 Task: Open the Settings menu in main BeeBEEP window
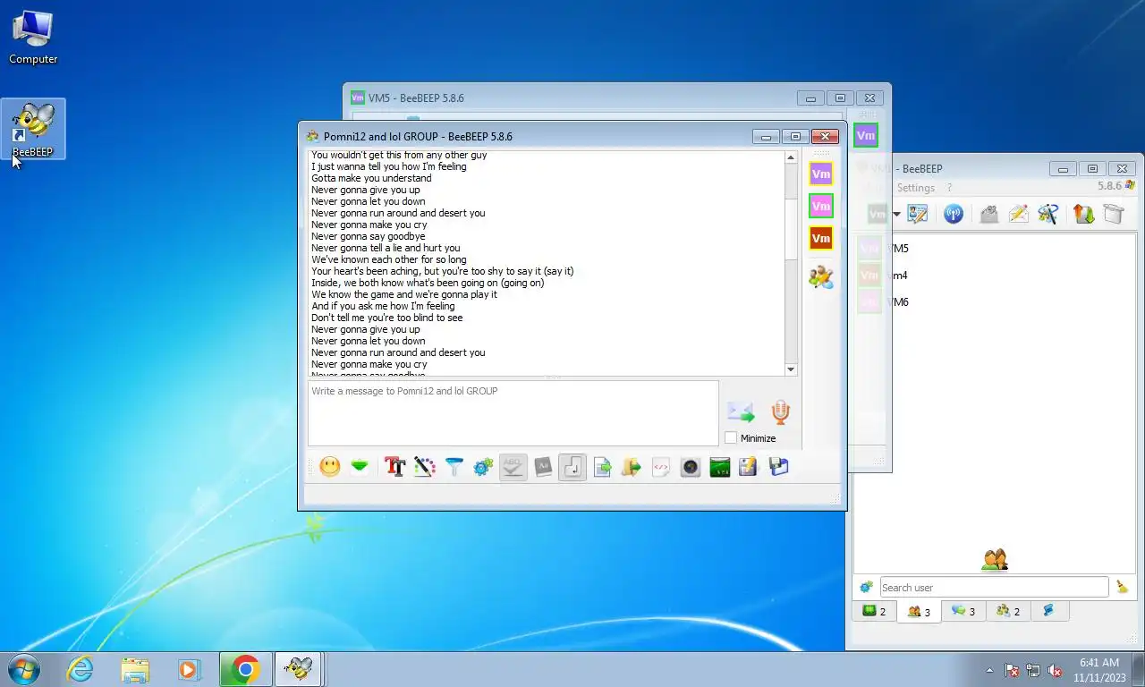916,188
